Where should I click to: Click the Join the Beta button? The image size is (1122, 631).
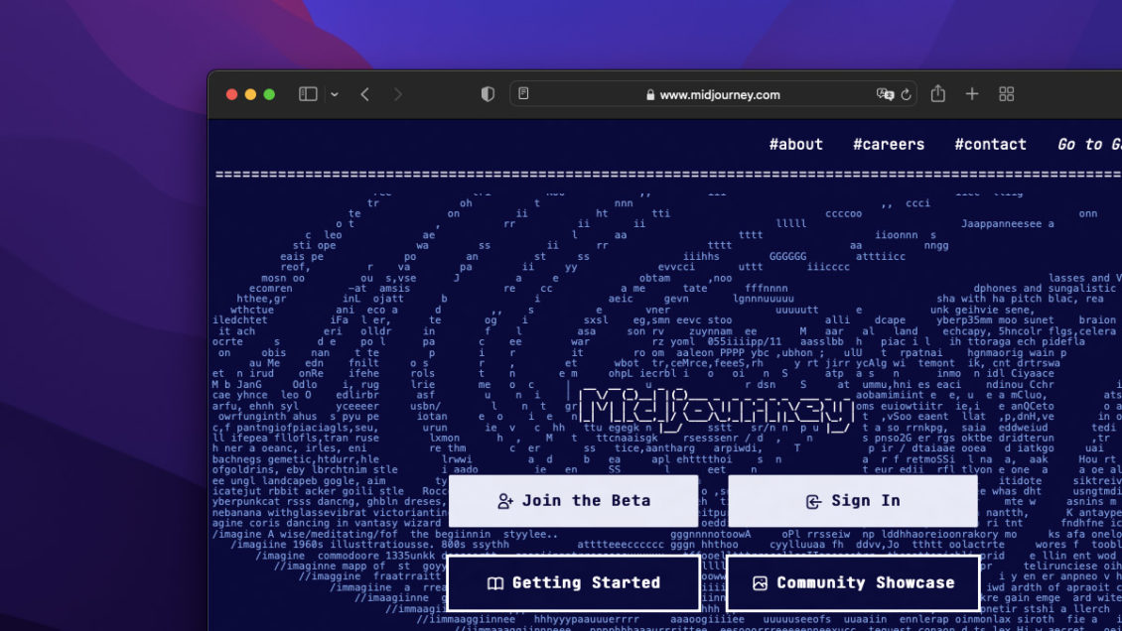pos(574,501)
